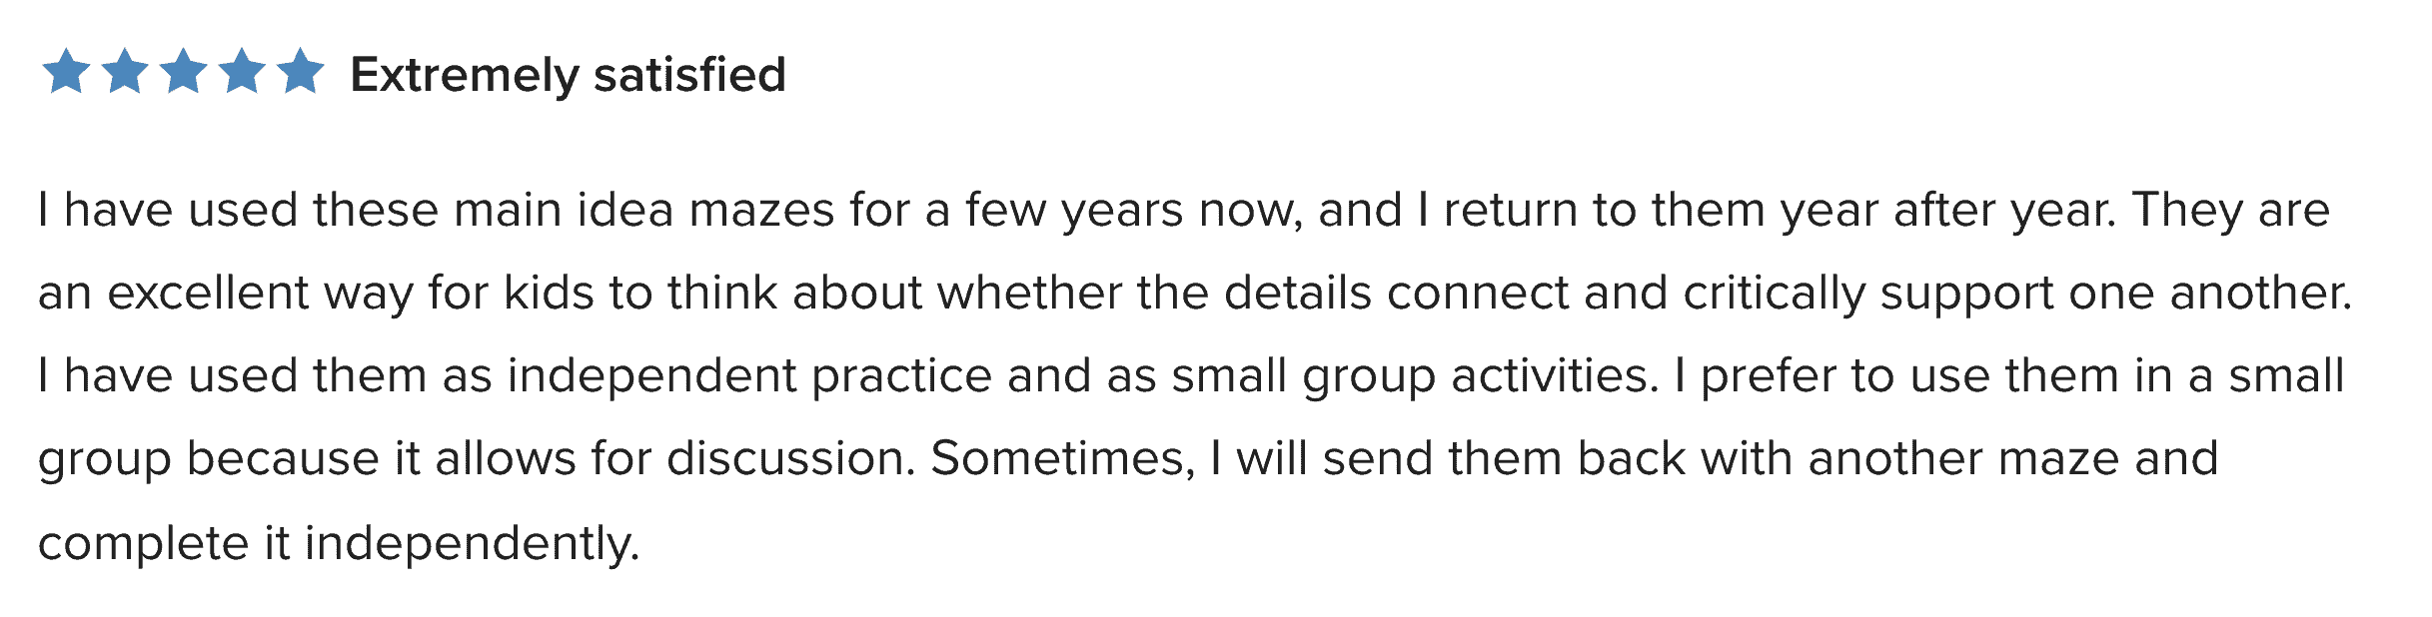Click the words "independent practice" in the review
2432x617 pixels.
click(x=749, y=376)
